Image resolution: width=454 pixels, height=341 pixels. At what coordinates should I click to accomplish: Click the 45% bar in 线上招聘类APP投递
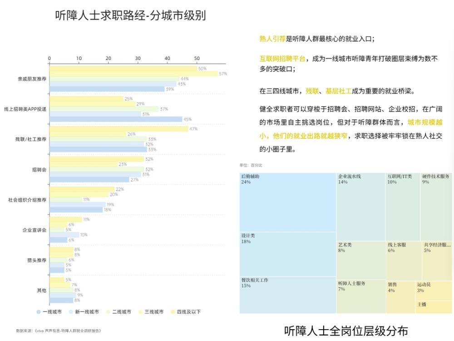point(116,119)
